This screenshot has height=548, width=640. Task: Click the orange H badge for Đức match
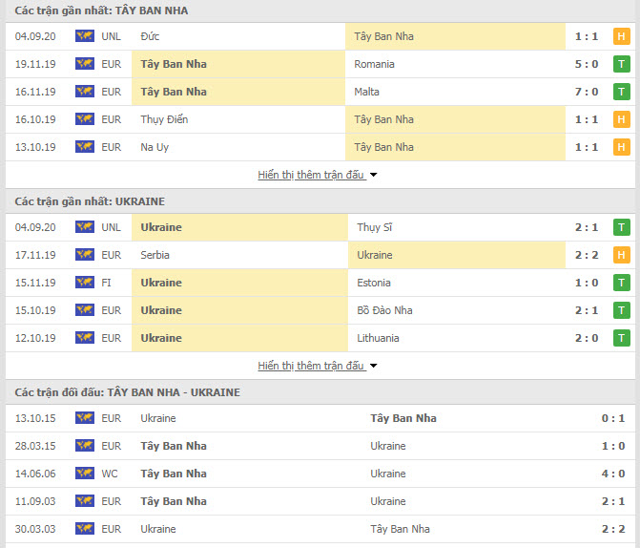(x=621, y=36)
